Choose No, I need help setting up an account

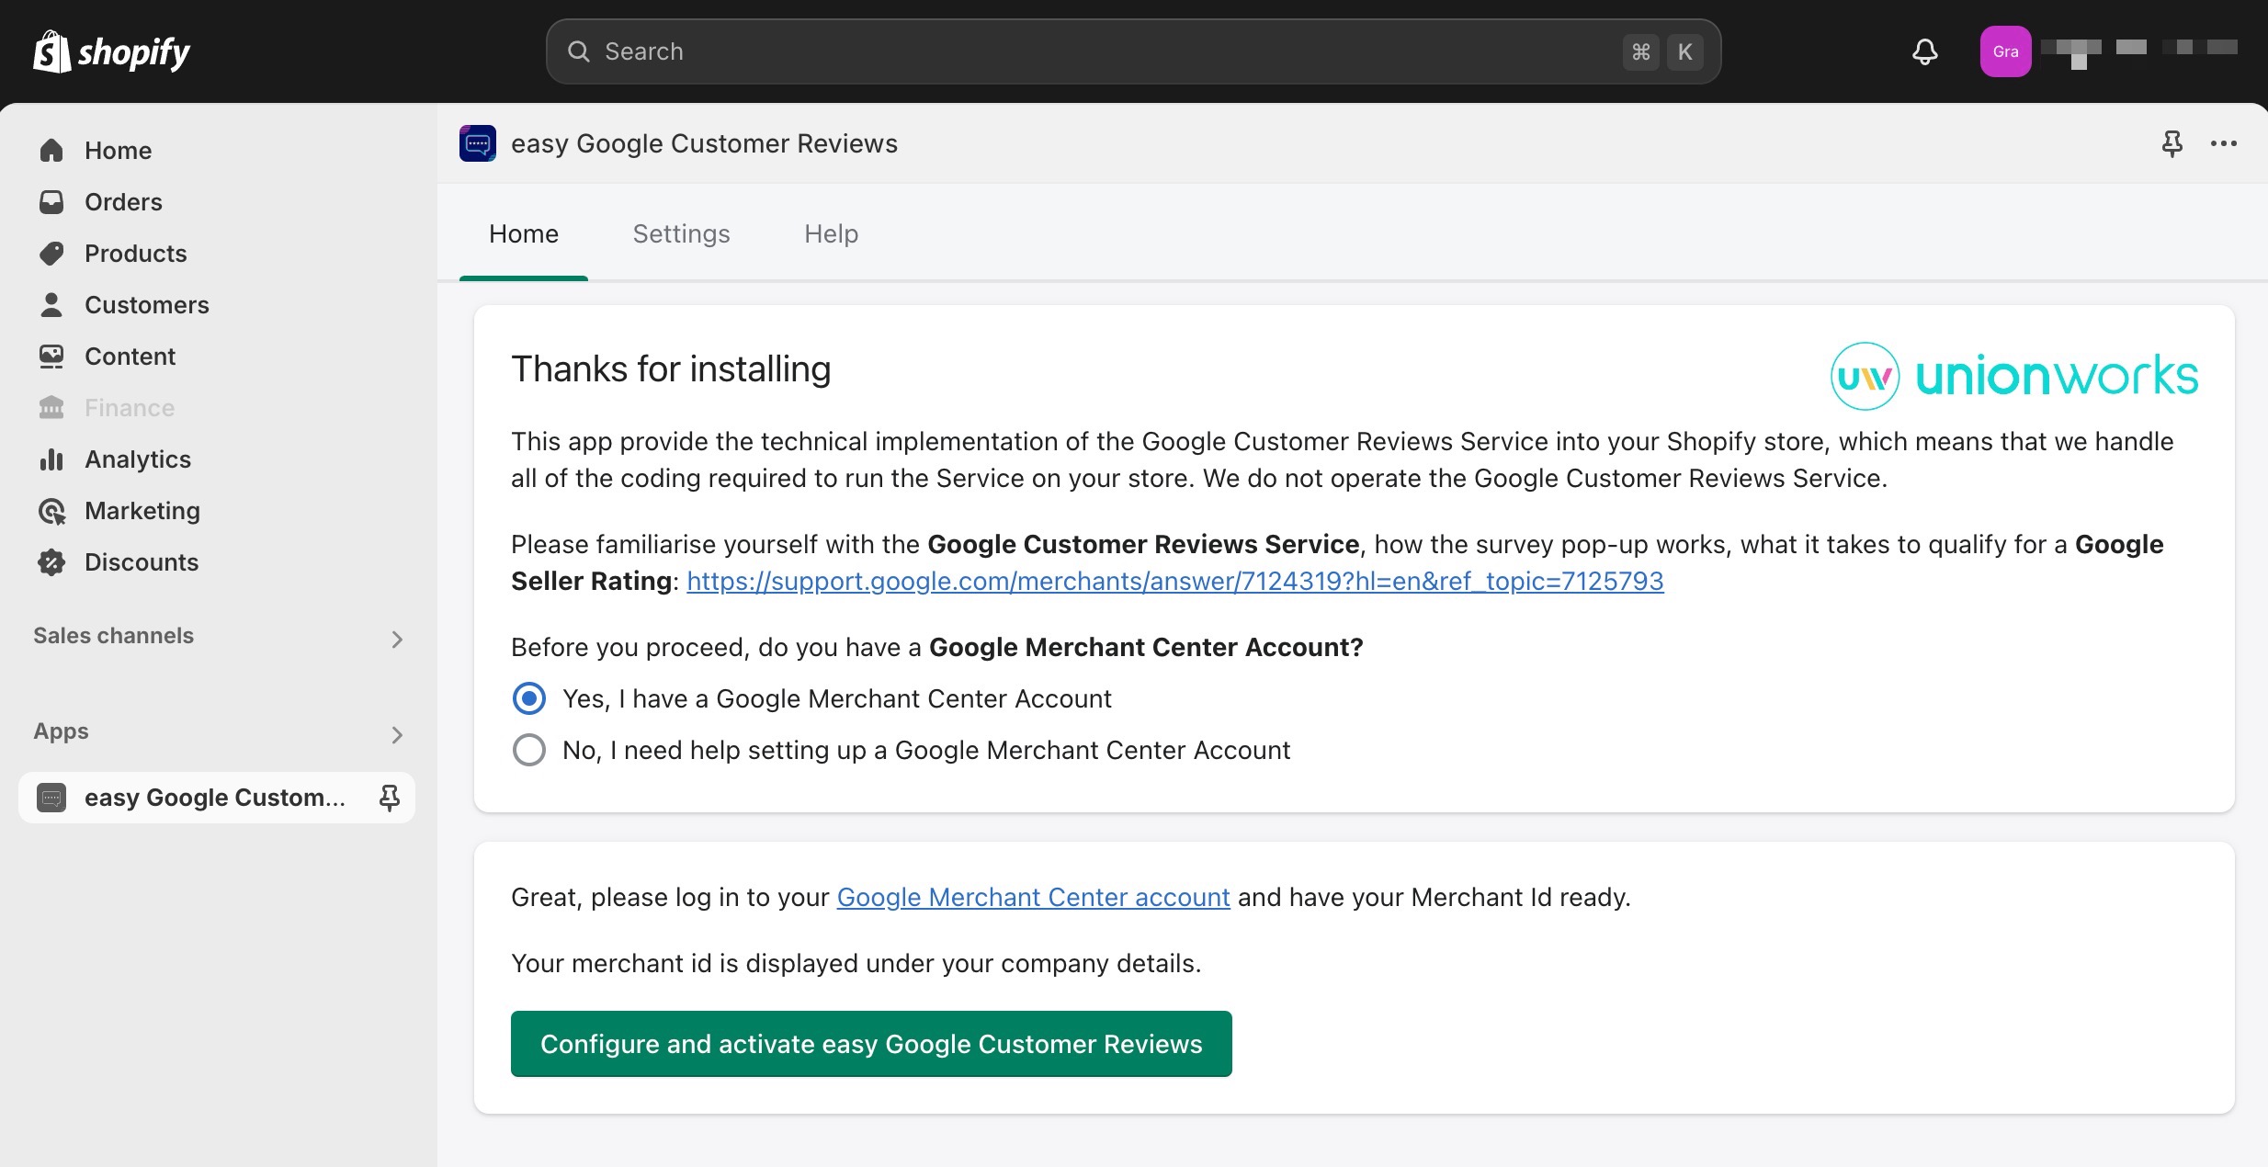point(528,750)
